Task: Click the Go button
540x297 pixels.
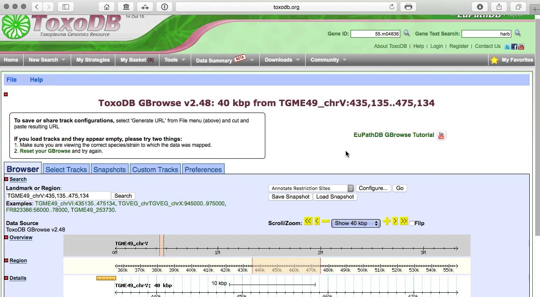Action: click(400, 188)
